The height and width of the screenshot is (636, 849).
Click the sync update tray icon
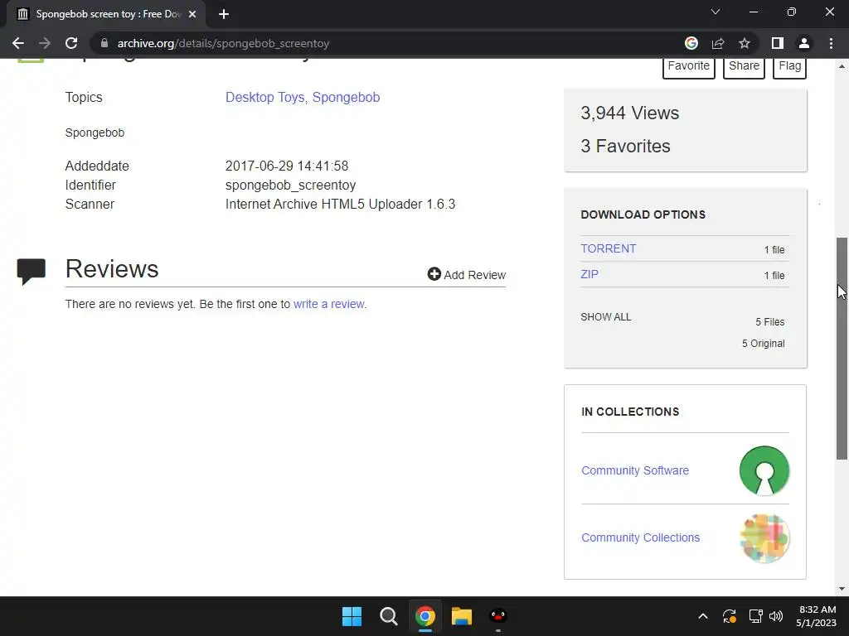coord(730,616)
